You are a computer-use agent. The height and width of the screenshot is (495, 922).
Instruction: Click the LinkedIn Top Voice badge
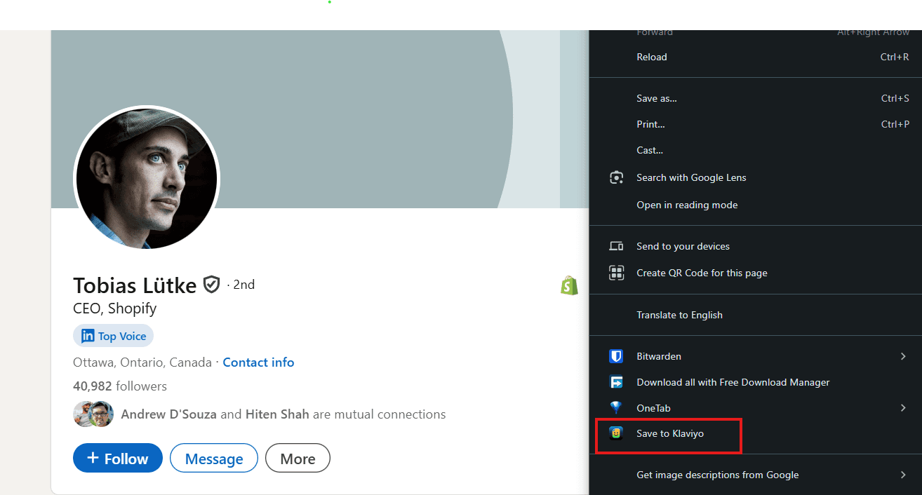tap(113, 336)
